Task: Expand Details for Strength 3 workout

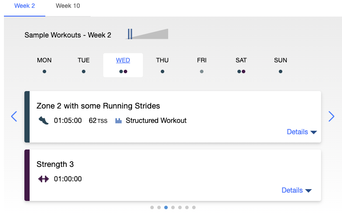Action: tap(296, 190)
